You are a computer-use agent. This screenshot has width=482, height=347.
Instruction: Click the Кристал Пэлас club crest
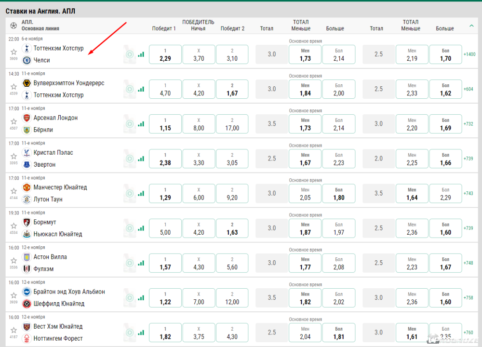tap(27, 152)
